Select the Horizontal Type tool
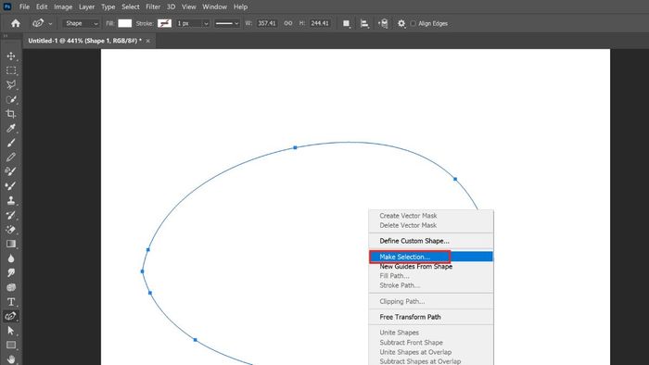649x365 pixels. (11, 302)
